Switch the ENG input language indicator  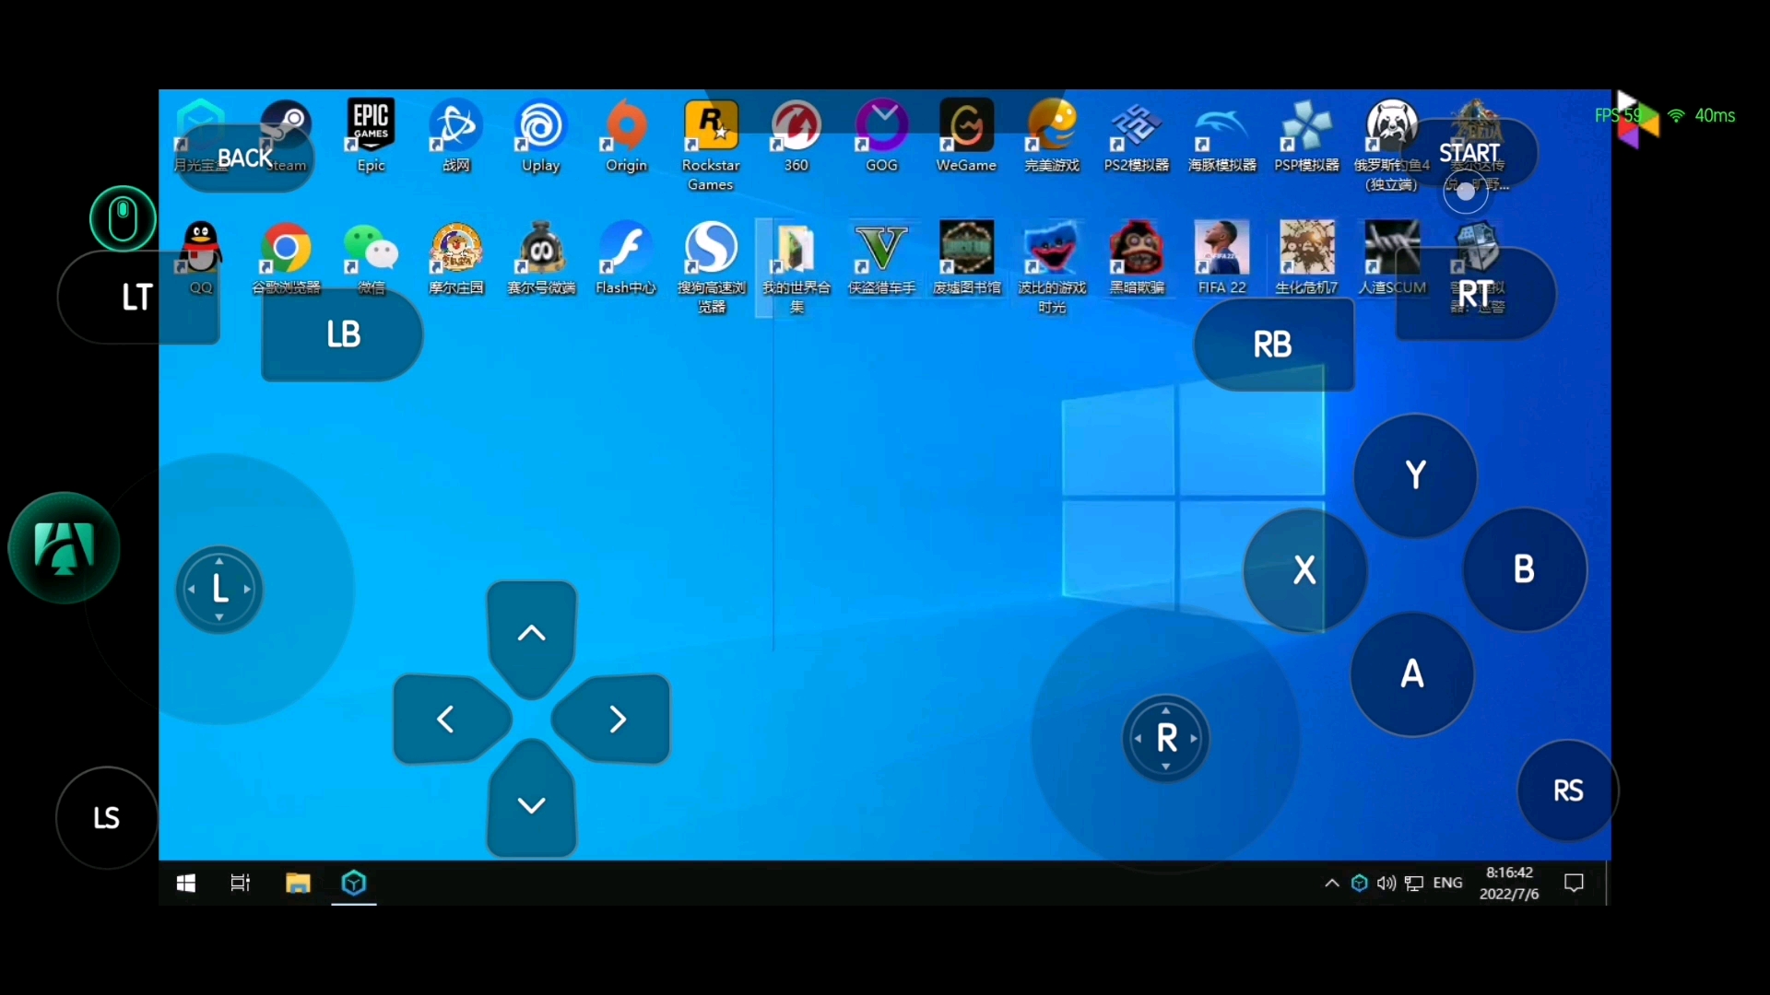pyautogui.click(x=1447, y=883)
